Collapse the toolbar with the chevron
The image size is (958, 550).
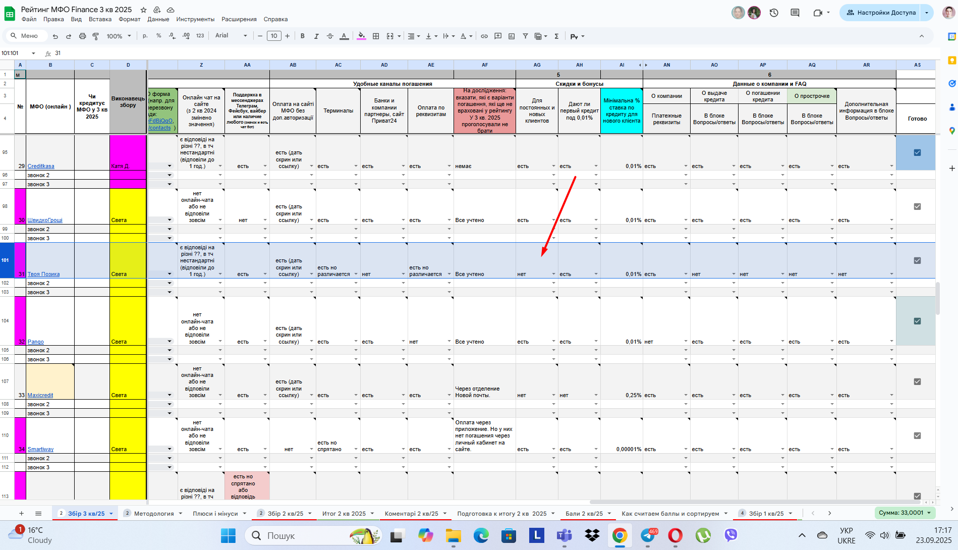[x=922, y=36]
